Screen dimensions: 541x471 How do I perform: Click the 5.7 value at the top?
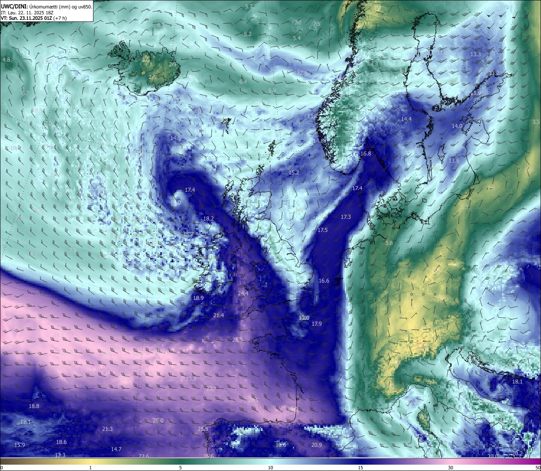[x=249, y=6]
